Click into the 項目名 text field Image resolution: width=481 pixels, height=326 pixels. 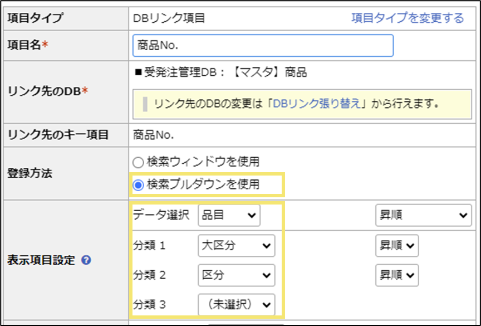263,46
